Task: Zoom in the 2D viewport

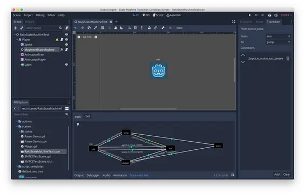Action: [96, 37]
